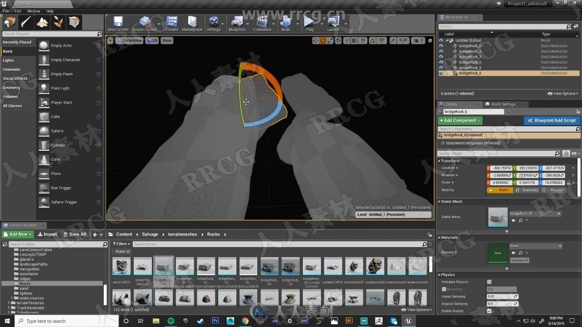Hide bridgeRock_6 with eye icon

(441, 73)
